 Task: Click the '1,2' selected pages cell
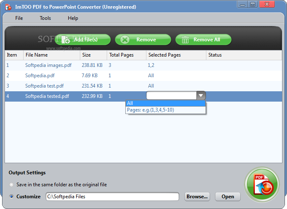coord(151,65)
